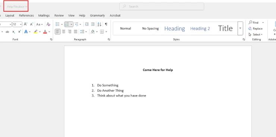Screen dimensions: 276x137
Task: Open the Find dropdown arrow
Action: tap(263, 23)
